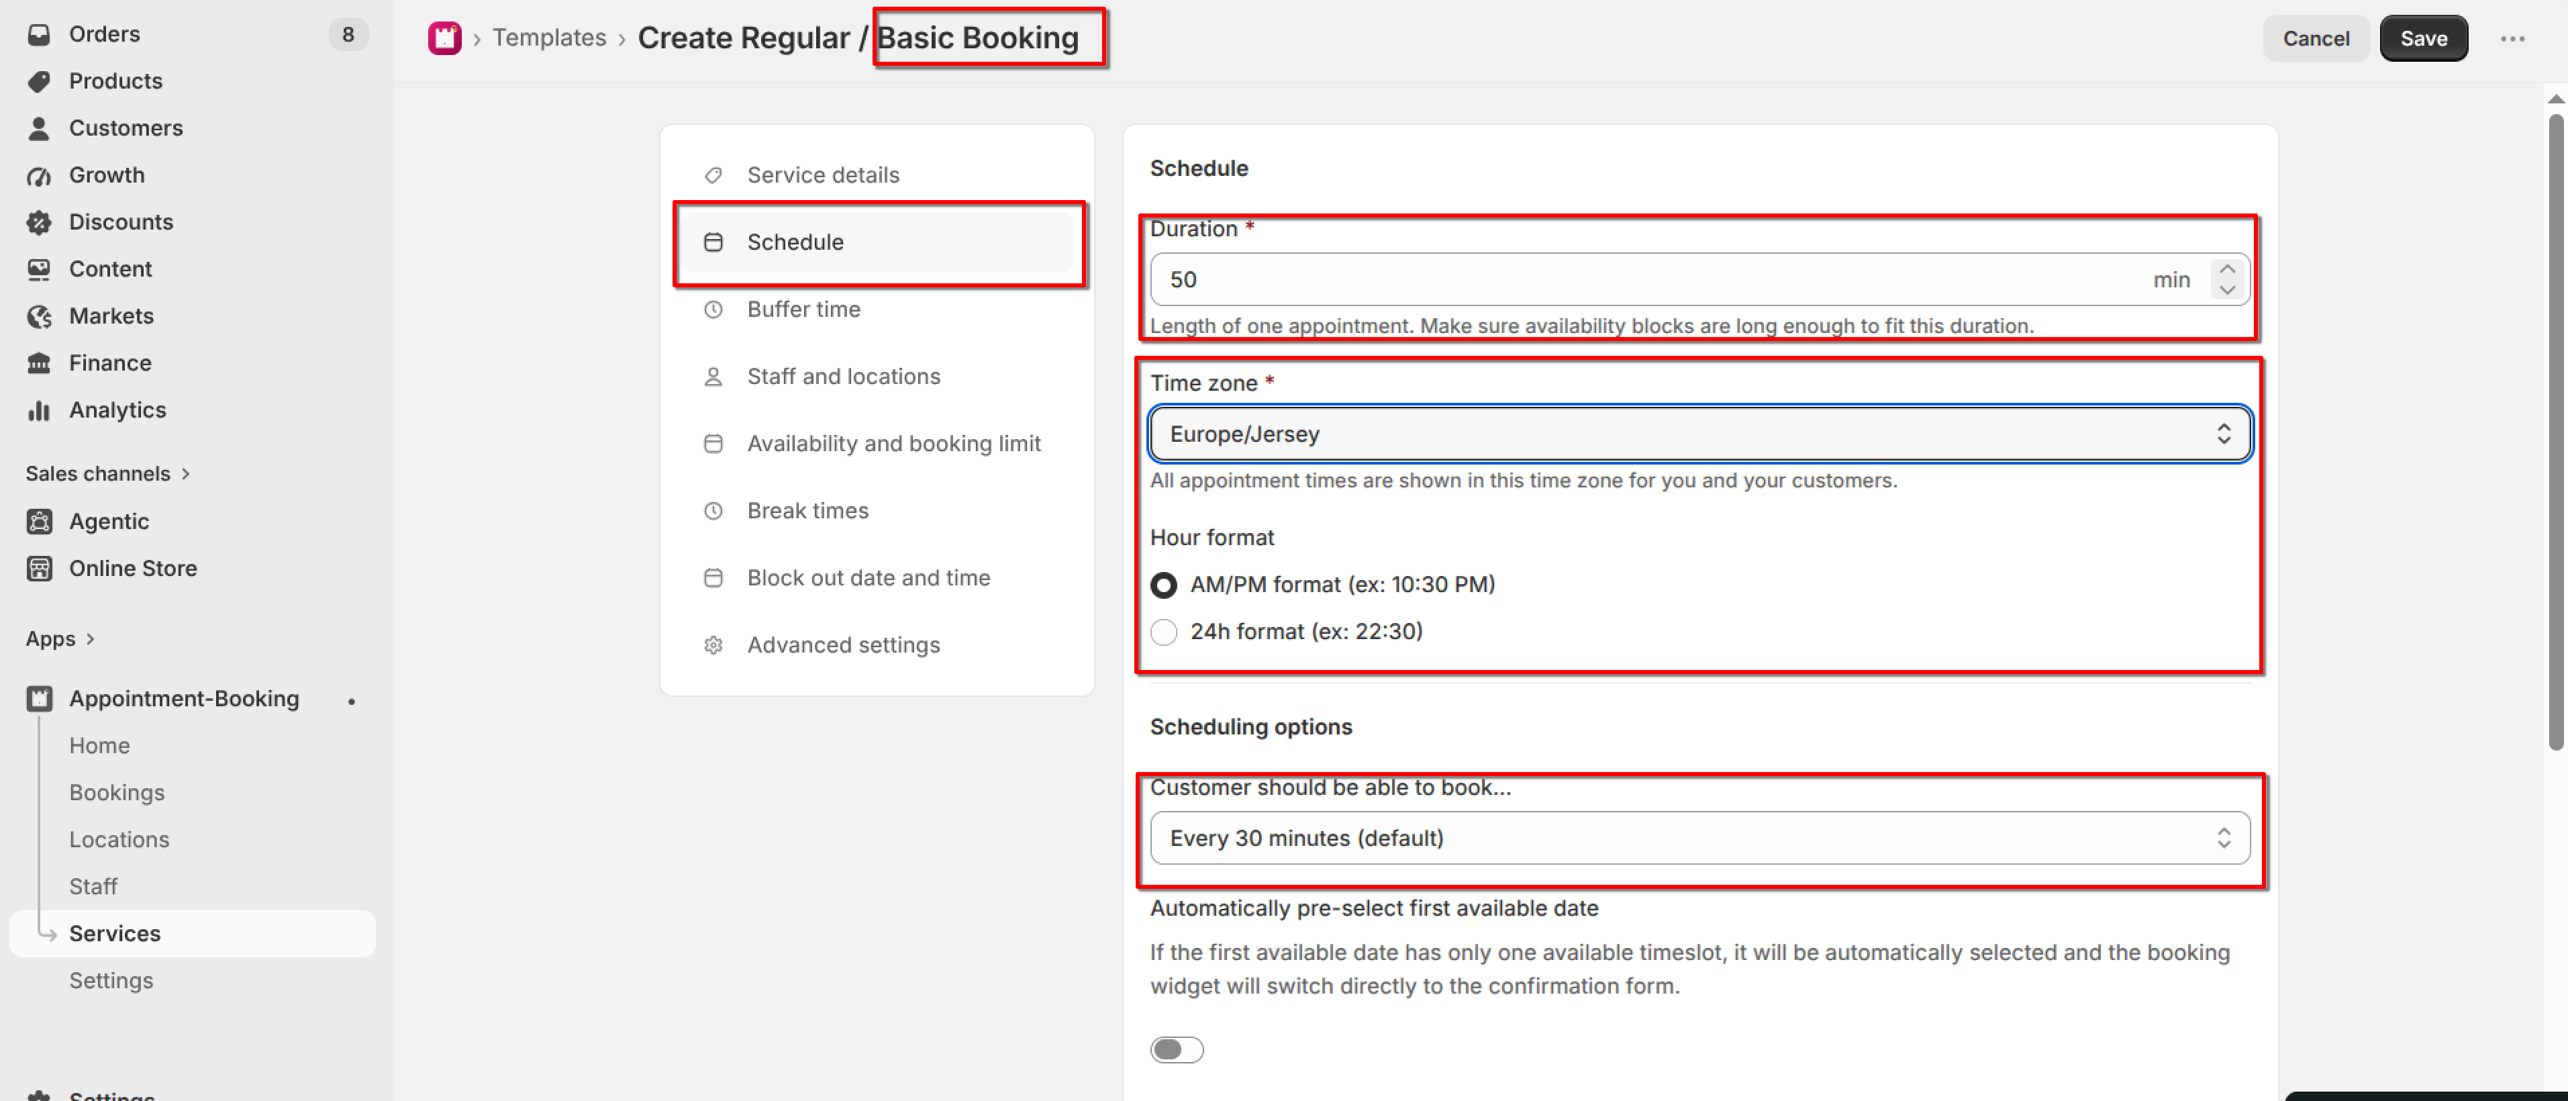Open the Orders icon in sidebar

(39, 34)
